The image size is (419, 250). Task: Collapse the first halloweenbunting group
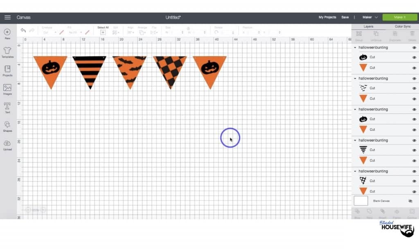point(355,47)
